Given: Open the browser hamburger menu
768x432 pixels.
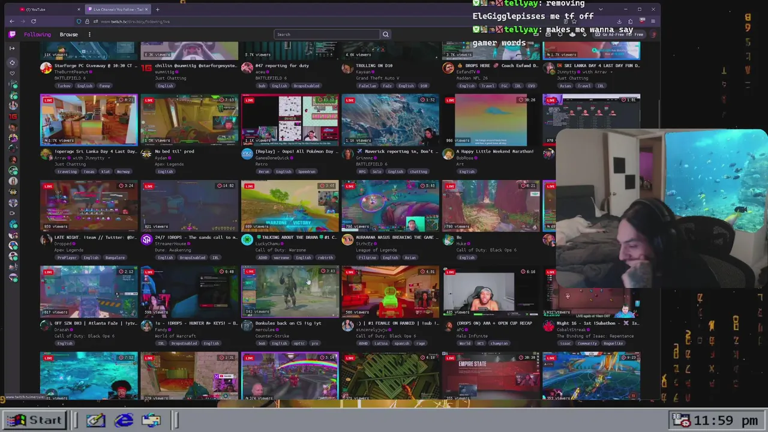Looking at the screenshot, I should 653,21.
